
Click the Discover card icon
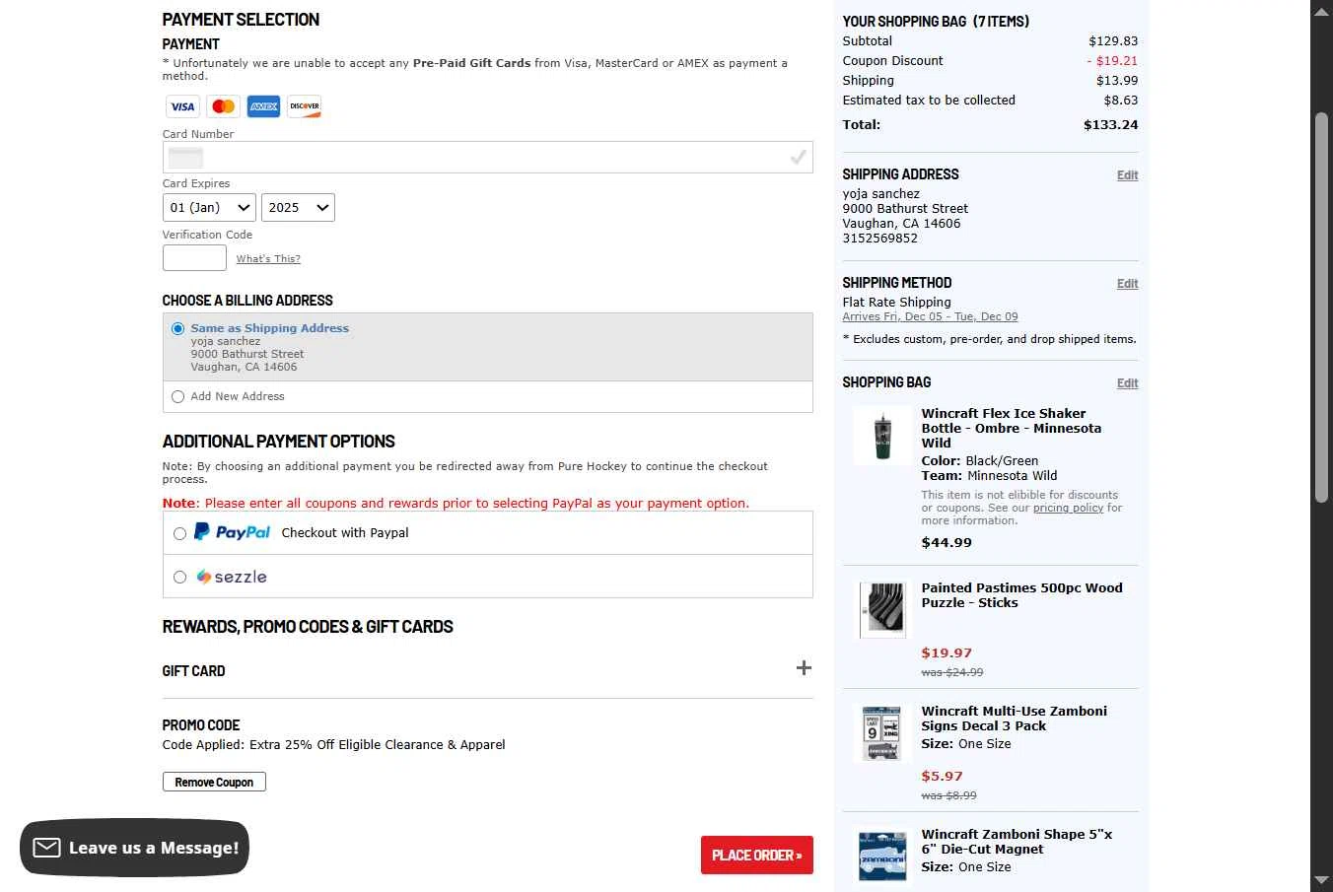(304, 106)
